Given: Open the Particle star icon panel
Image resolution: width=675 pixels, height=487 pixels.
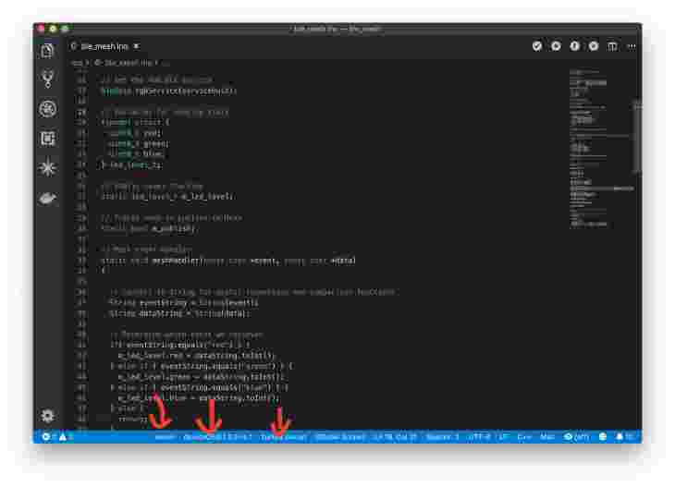Looking at the screenshot, I should click(47, 168).
